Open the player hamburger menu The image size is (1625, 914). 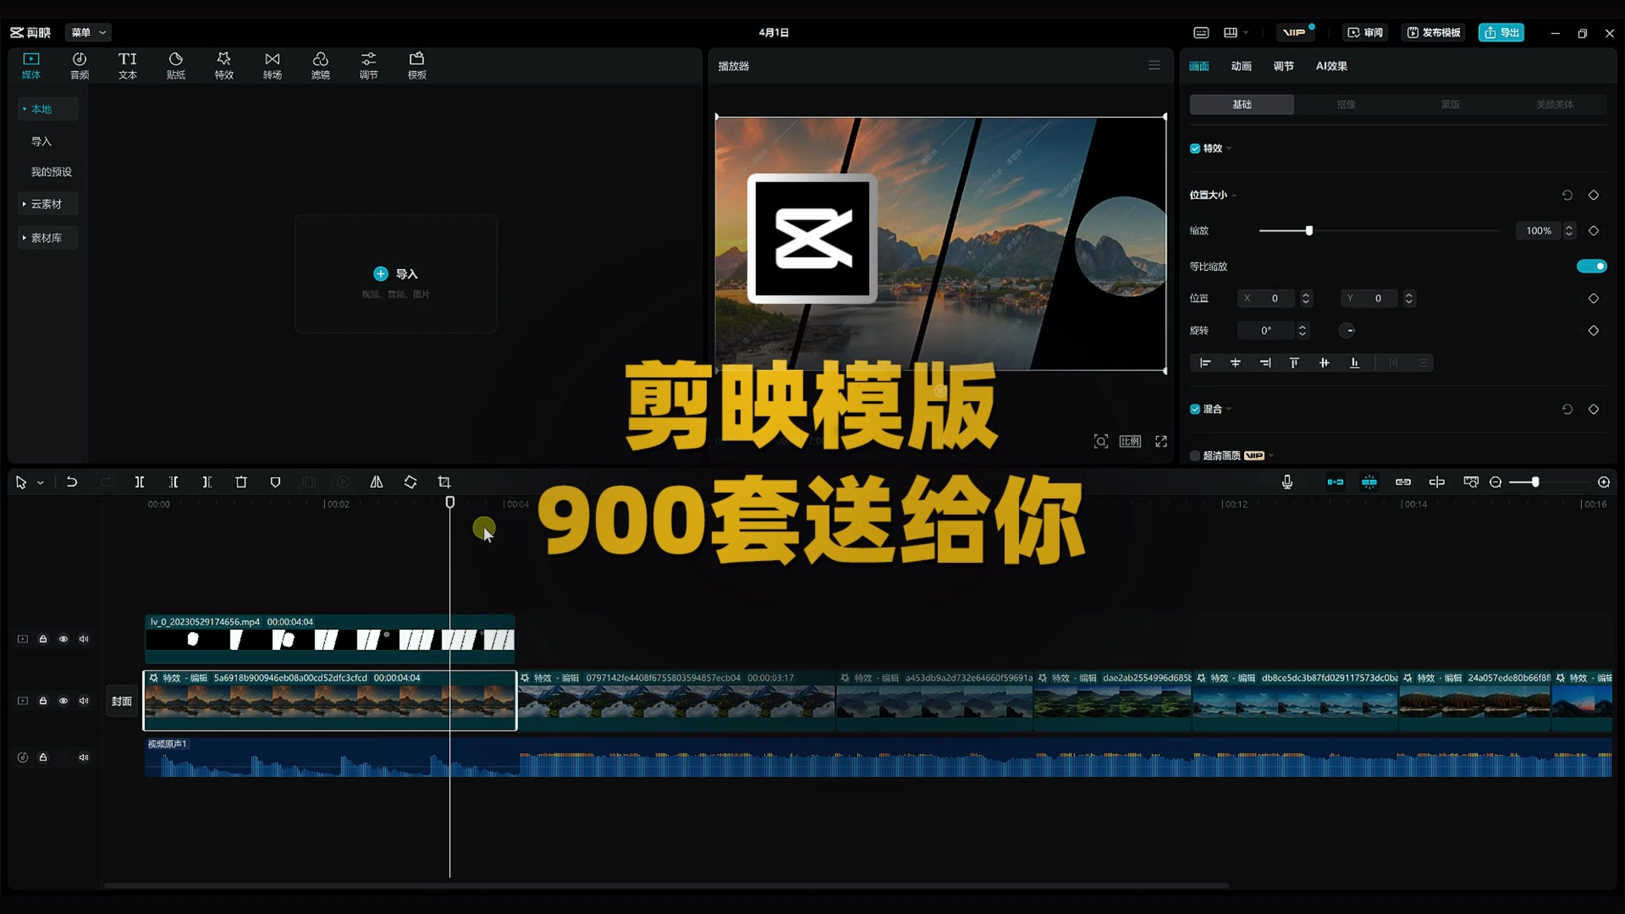[x=1154, y=65]
